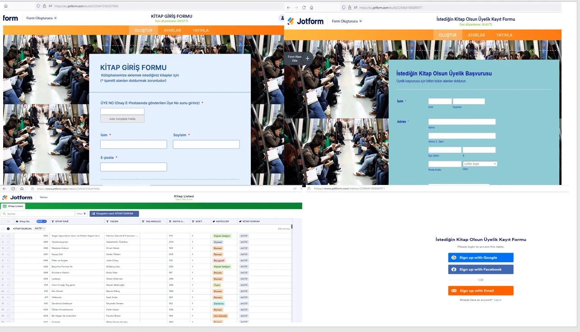
Task: Click the Tables menu next to the Jotform logo
Action: (x=43, y=197)
